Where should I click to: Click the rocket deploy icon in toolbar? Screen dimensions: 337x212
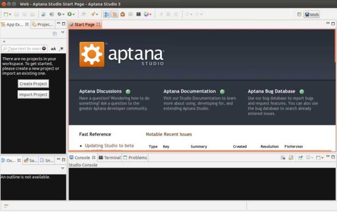click(x=93, y=14)
